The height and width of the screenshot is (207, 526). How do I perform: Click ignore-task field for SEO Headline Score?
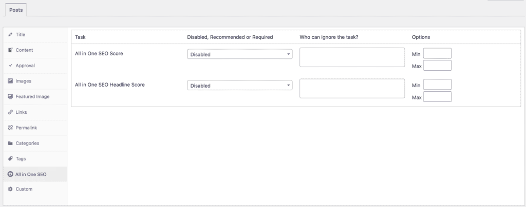point(352,88)
